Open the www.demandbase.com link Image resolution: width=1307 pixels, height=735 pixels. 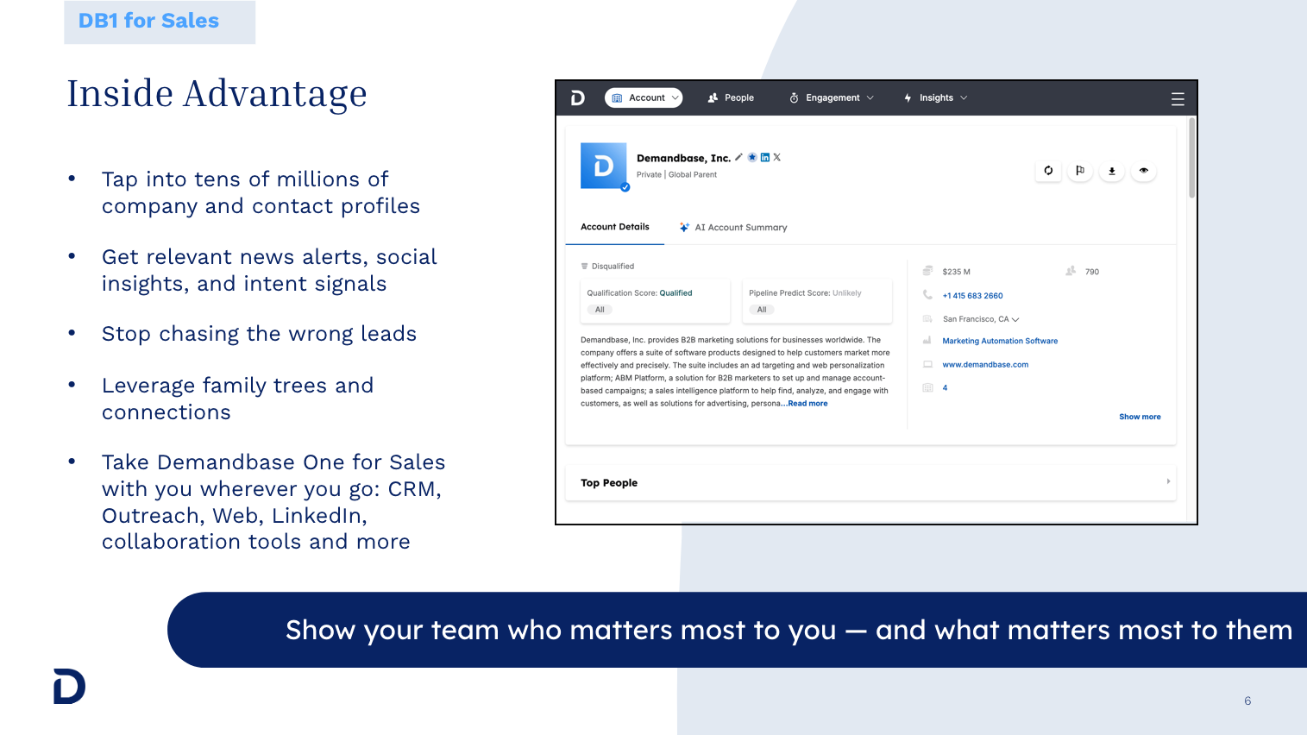pyautogui.click(x=985, y=364)
